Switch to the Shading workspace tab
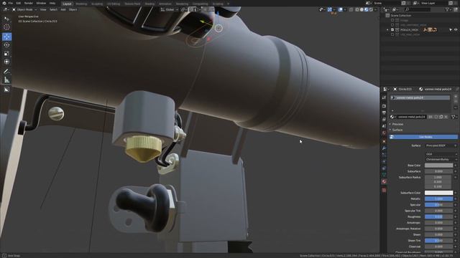Screen dimensions: 460x258 (149, 4)
